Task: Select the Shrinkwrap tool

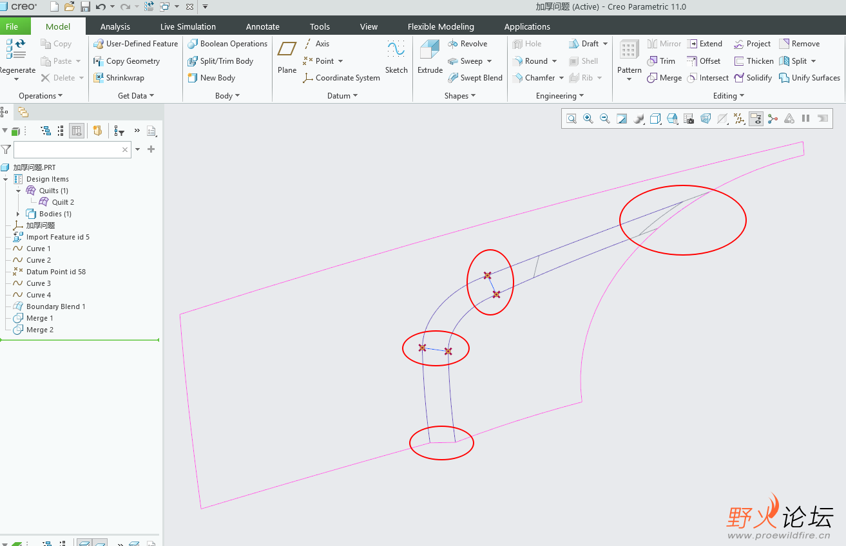Action: tap(119, 78)
